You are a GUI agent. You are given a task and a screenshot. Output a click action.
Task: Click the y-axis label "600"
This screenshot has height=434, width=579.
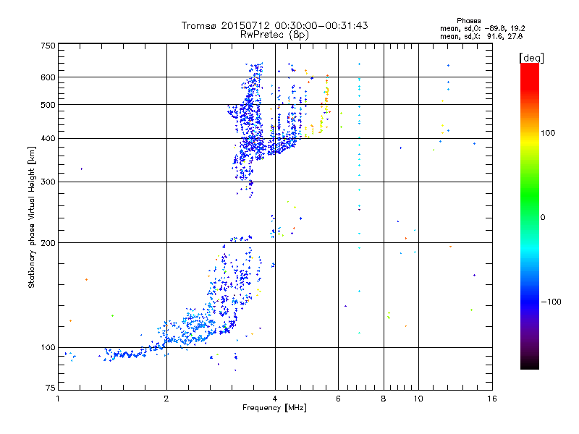[48, 77]
